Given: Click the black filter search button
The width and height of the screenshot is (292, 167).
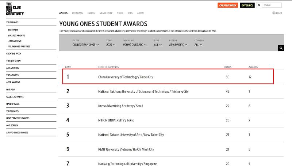Looking at the screenshot, I should pyautogui.click(x=281, y=48).
